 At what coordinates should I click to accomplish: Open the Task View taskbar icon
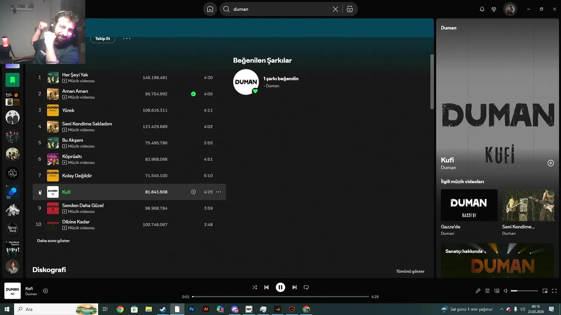[x=105, y=309]
